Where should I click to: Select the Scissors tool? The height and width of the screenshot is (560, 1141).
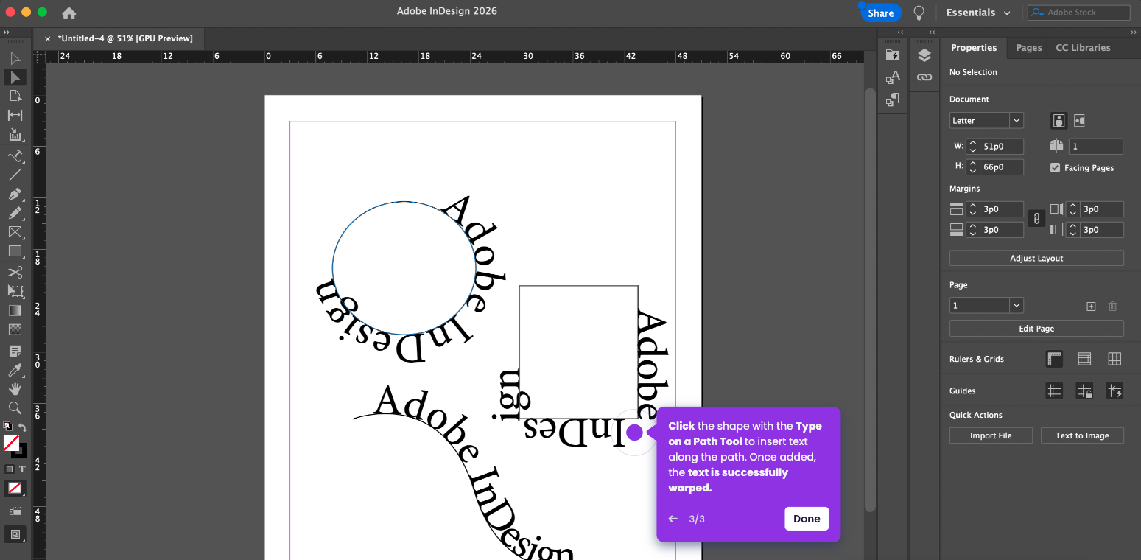[15, 273]
